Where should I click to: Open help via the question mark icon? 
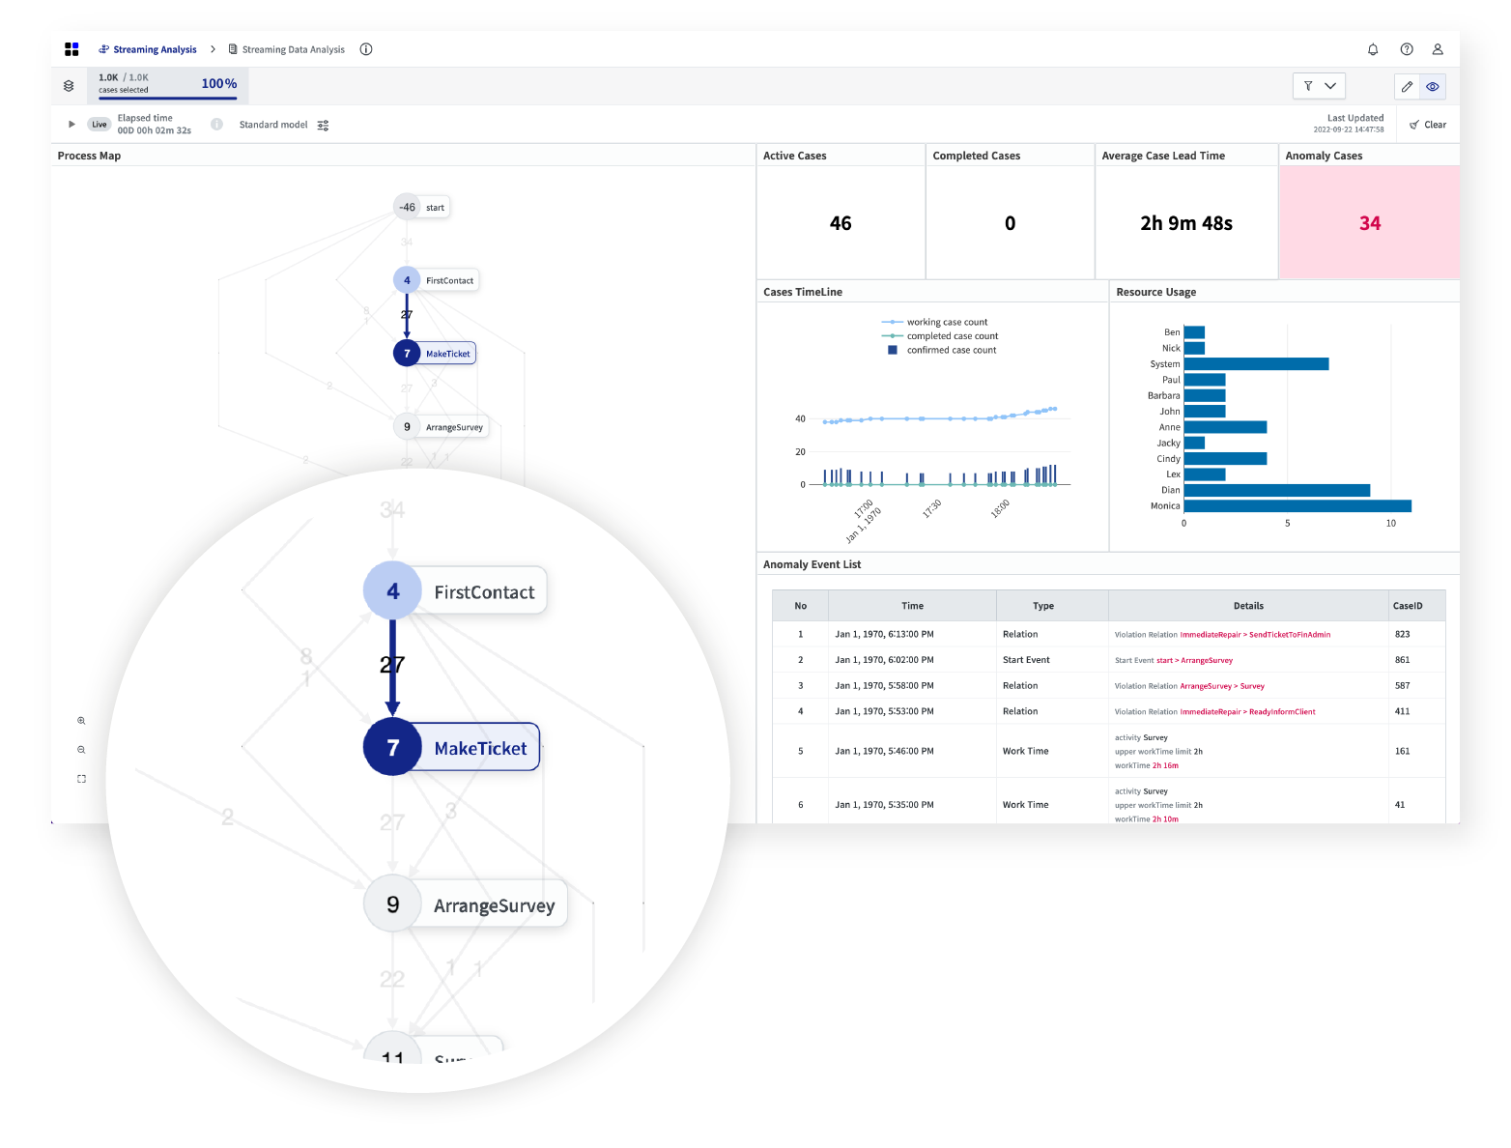[1406, 49]
